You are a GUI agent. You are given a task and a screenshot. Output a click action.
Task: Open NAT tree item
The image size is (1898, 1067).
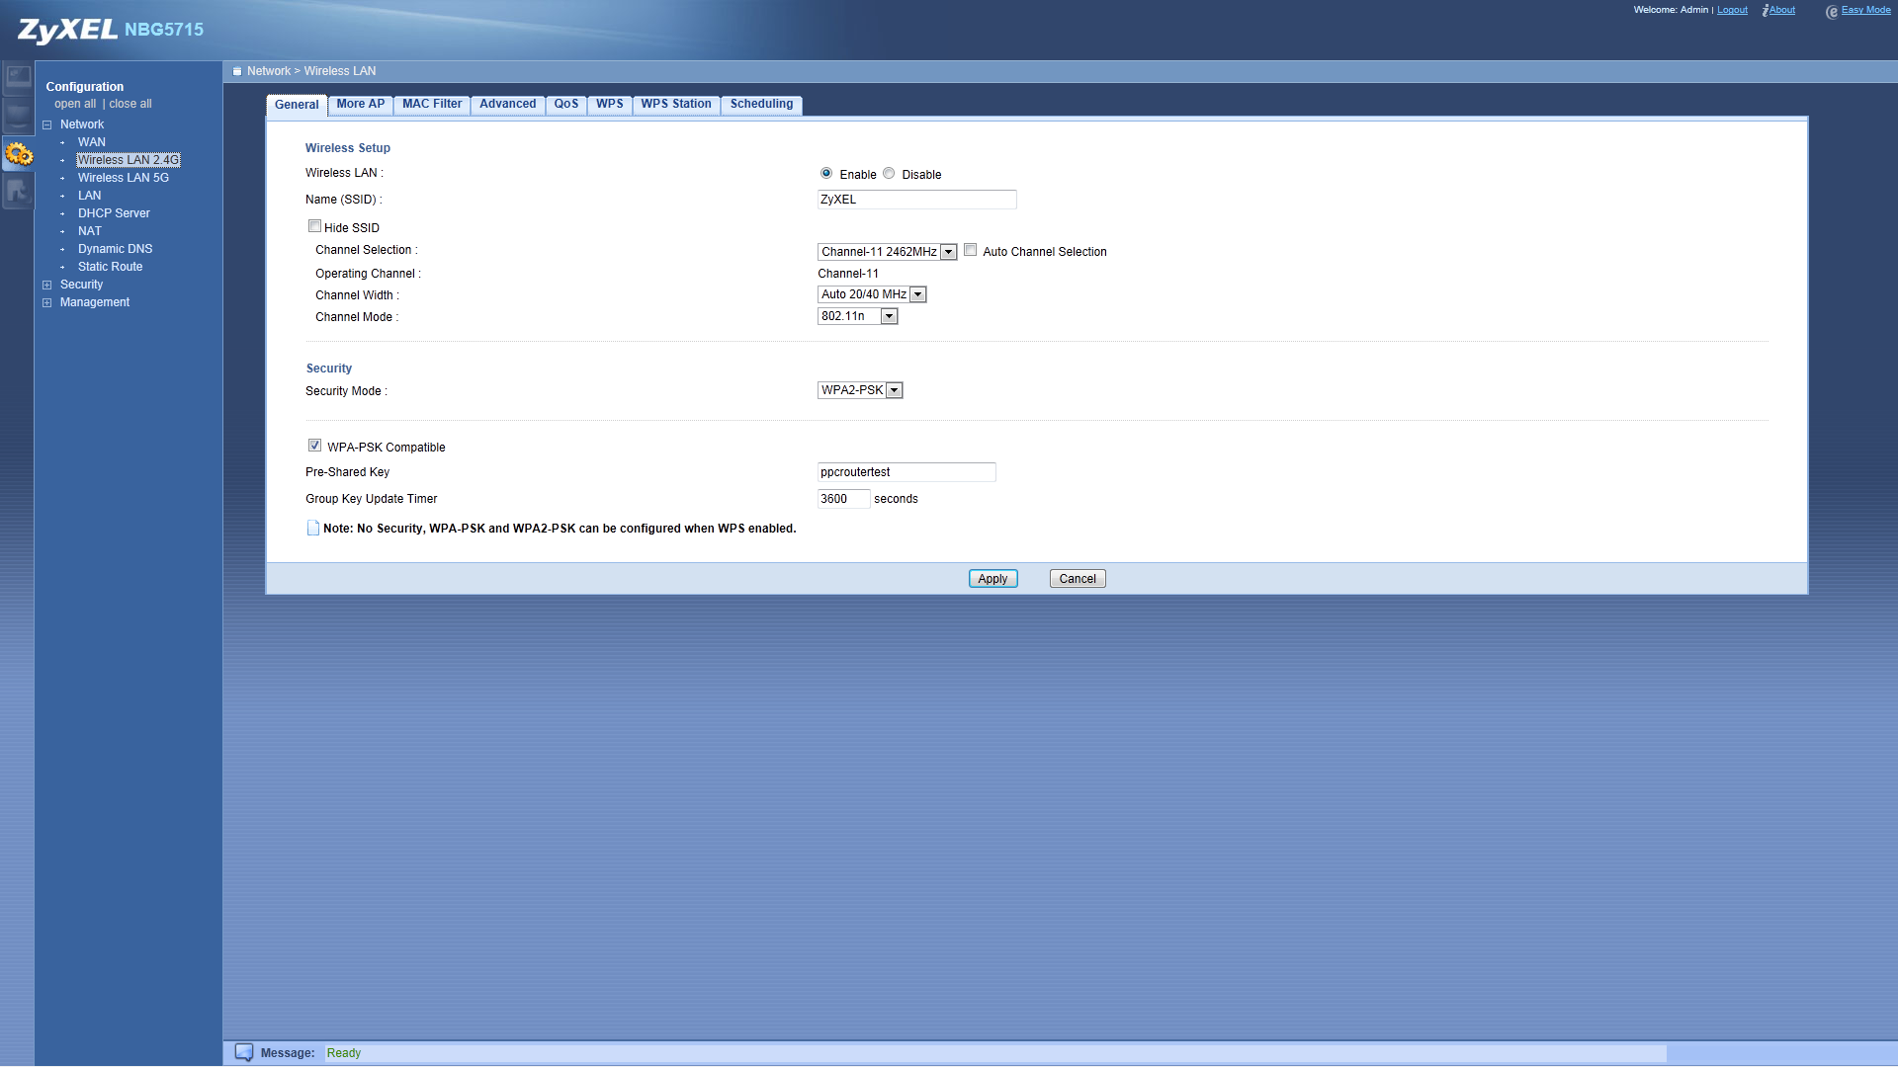90,231
